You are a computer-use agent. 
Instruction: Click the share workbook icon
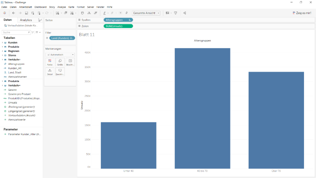pos(185,13)
